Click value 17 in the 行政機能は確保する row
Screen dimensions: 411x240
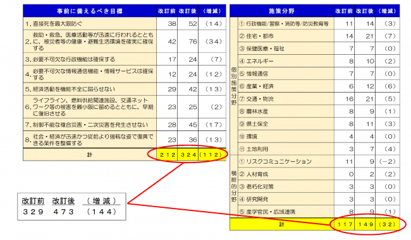(x=172, y=59)
